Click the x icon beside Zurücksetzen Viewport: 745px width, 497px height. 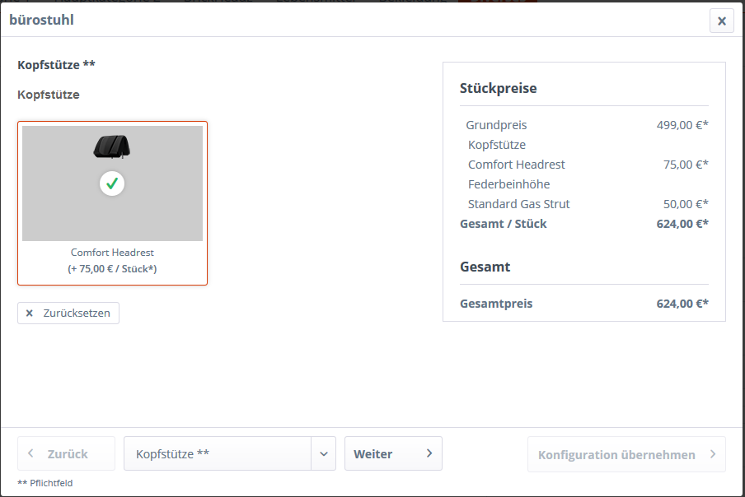30,313
